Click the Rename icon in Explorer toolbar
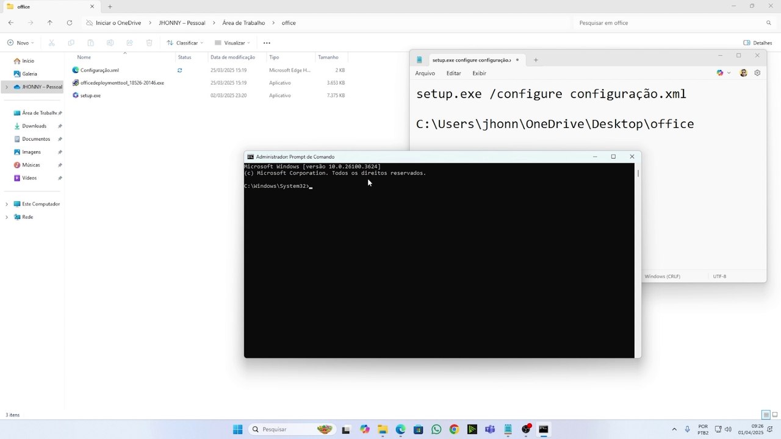781x439 pixels. 110,43
